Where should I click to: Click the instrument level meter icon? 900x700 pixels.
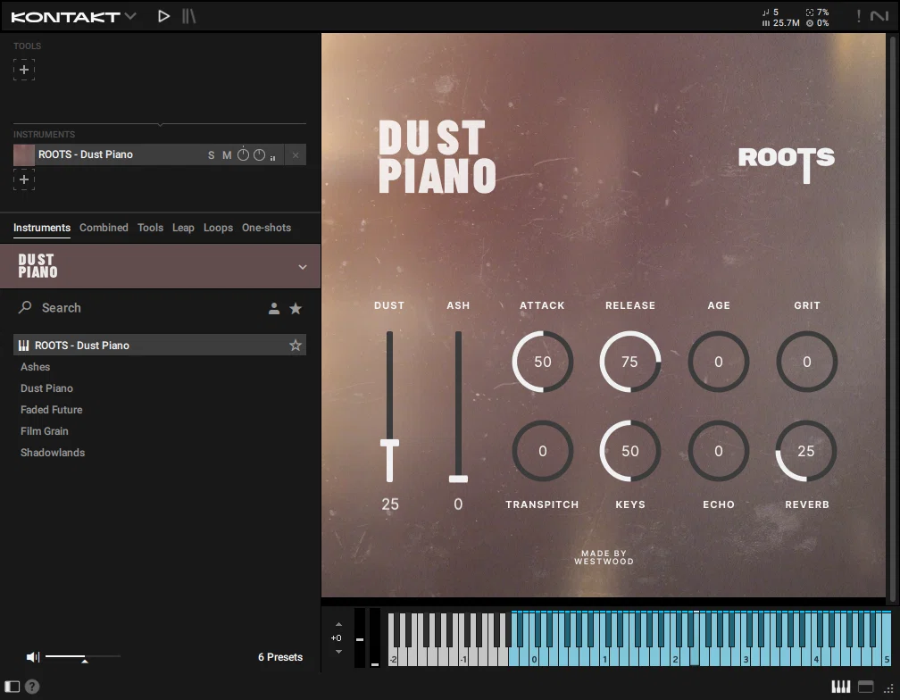[x=272, y=157]
